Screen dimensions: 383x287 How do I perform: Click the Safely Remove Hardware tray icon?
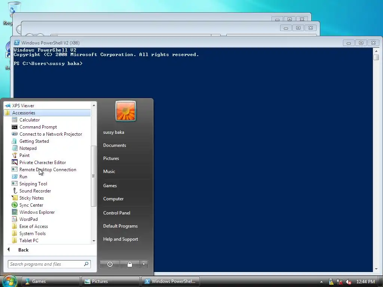[331, 282]
